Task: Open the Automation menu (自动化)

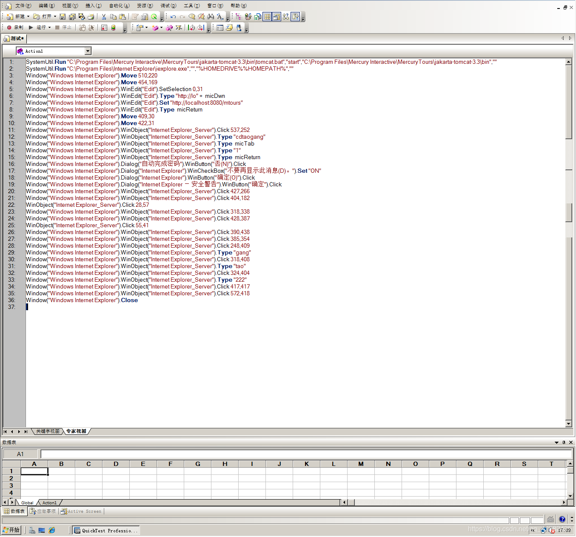Action: coord(119,6)
